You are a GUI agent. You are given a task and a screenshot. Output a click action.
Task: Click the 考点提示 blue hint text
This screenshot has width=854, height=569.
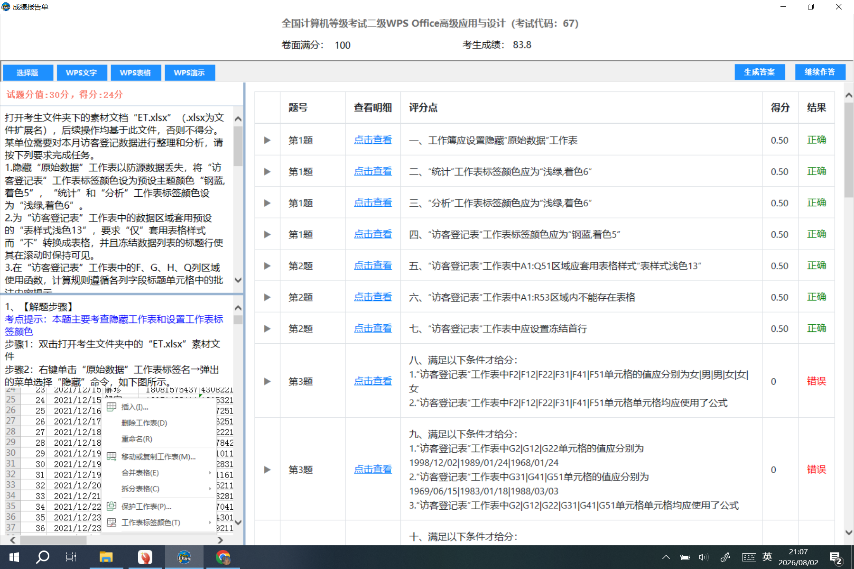(x=114, y=325)
